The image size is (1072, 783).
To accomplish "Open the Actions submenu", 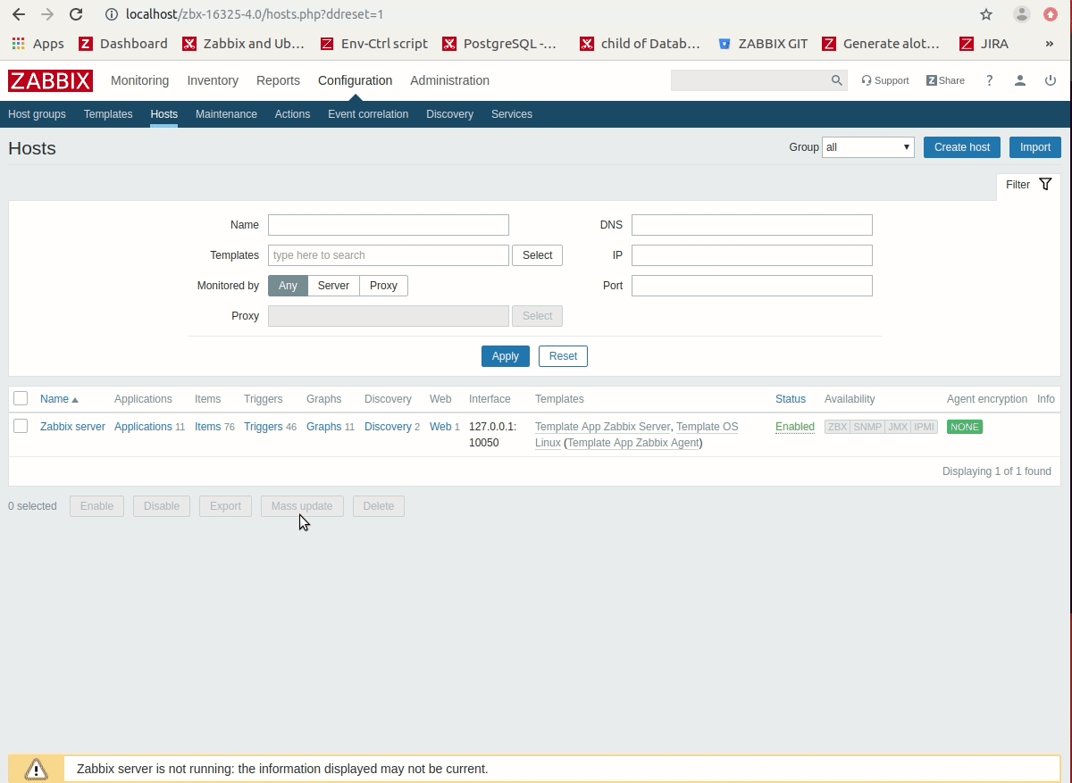I will pos(292,114).
